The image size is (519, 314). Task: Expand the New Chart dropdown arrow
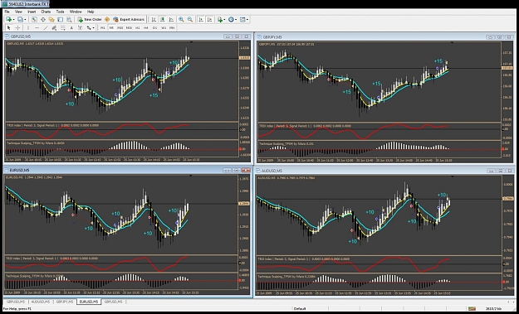coord(13,20)
